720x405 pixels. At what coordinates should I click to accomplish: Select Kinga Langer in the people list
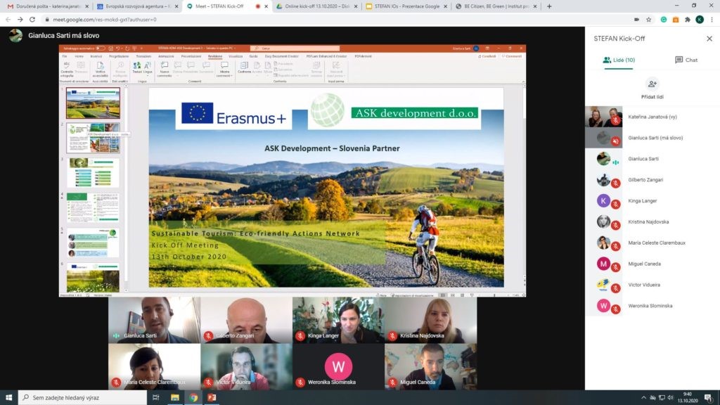point(643,201)
